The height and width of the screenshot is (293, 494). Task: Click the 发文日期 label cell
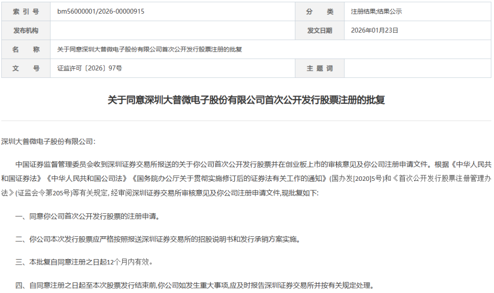pyautogui.click(x=319, y=31)
